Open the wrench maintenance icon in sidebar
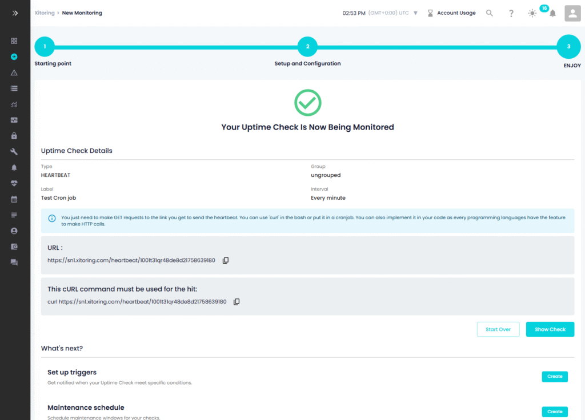This screenshot has height=420, width=585. [14, 152]
